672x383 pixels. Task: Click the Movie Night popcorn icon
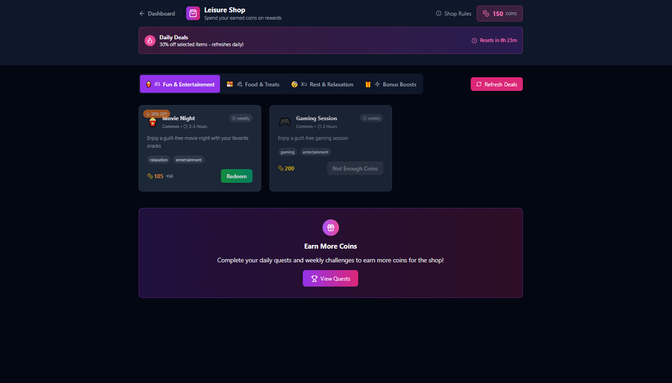click(153, 122)
